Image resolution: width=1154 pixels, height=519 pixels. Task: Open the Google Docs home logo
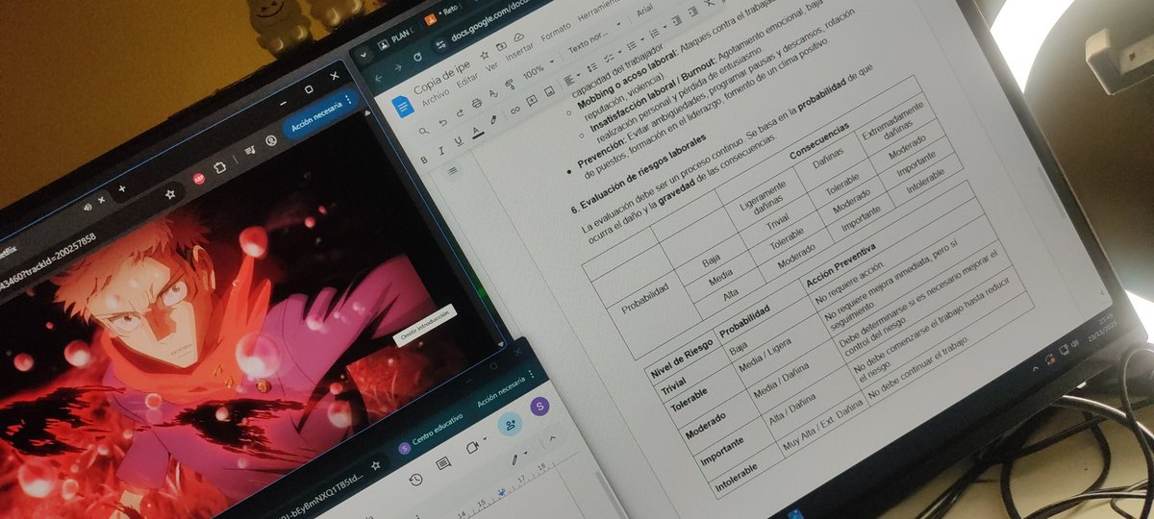[x=402, y=107]
